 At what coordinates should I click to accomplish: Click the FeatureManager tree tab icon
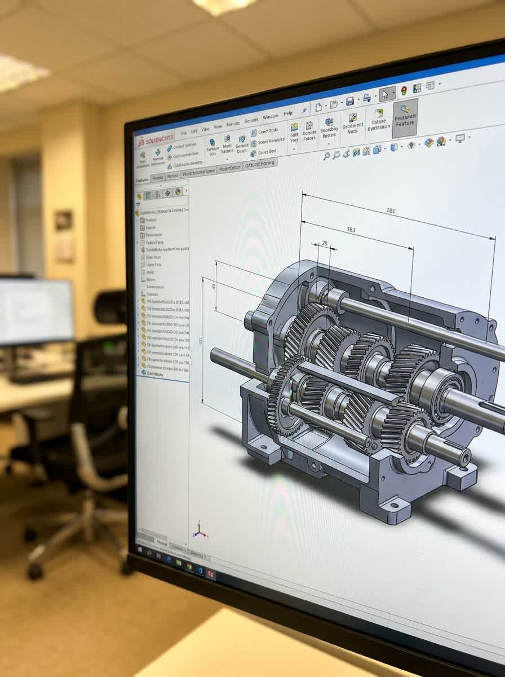point(139,196)
